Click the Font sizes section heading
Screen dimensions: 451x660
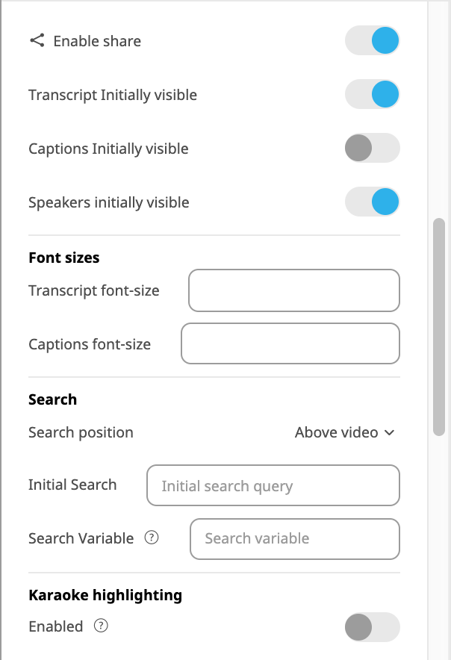(x=64, y=258)
